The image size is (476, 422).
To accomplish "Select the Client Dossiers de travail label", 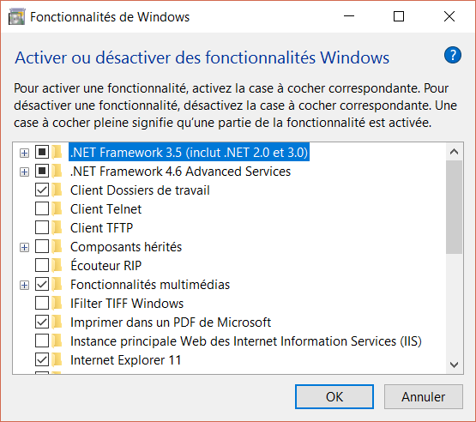I will 140,190.
